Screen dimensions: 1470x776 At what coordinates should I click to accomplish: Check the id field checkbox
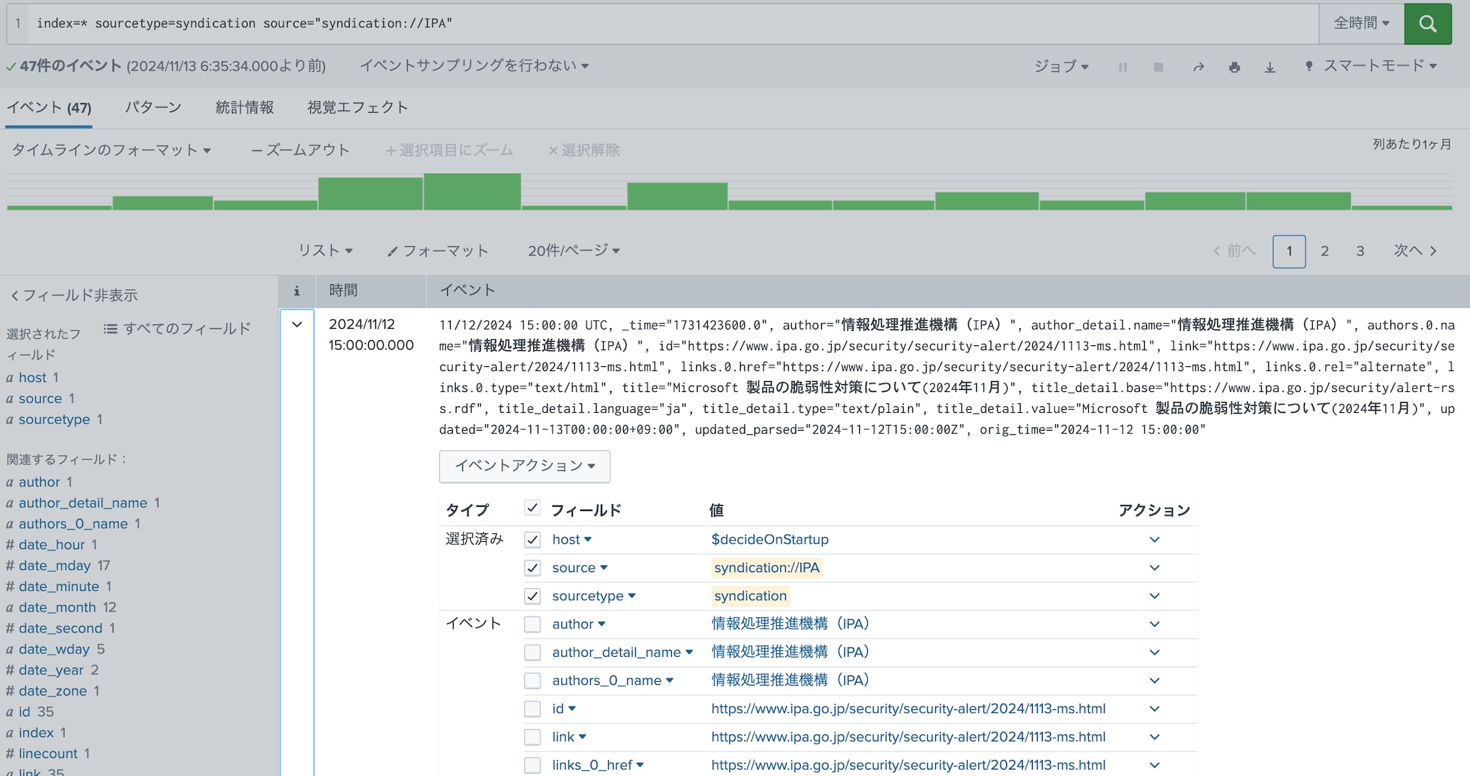pos(532,709)
